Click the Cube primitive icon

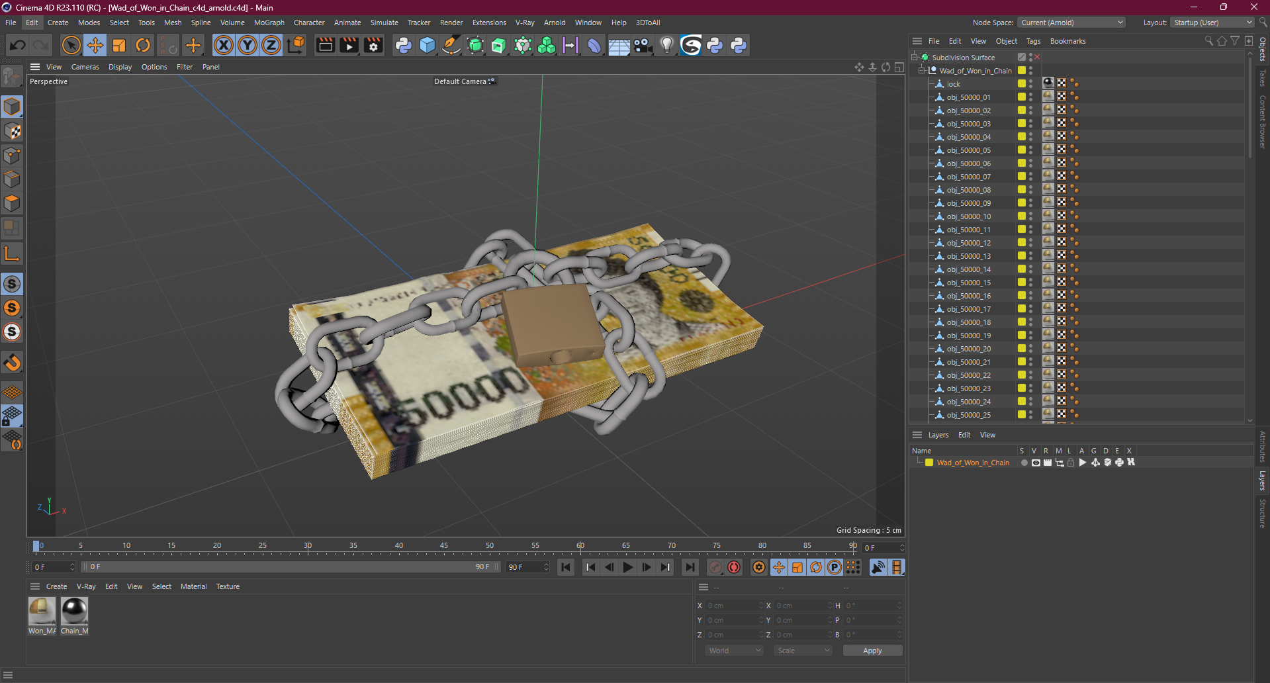click(428, 45)
